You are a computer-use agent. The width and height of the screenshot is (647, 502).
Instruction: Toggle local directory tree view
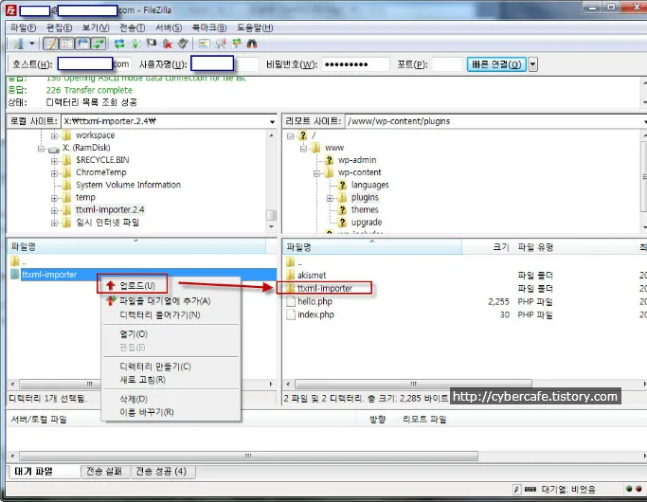pos(67,44)
